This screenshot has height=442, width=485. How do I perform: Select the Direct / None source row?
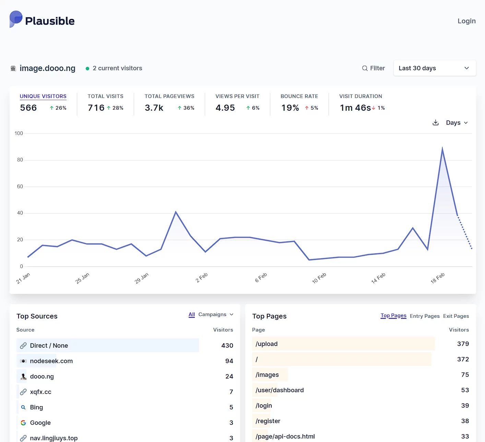49,346
